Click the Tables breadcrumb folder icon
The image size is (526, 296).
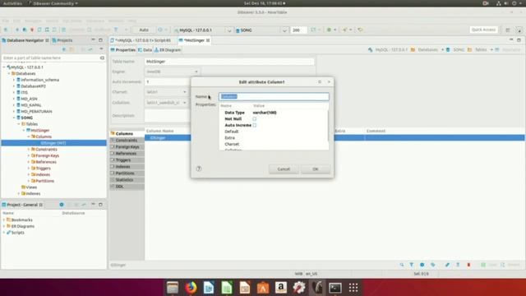point(469,49)
